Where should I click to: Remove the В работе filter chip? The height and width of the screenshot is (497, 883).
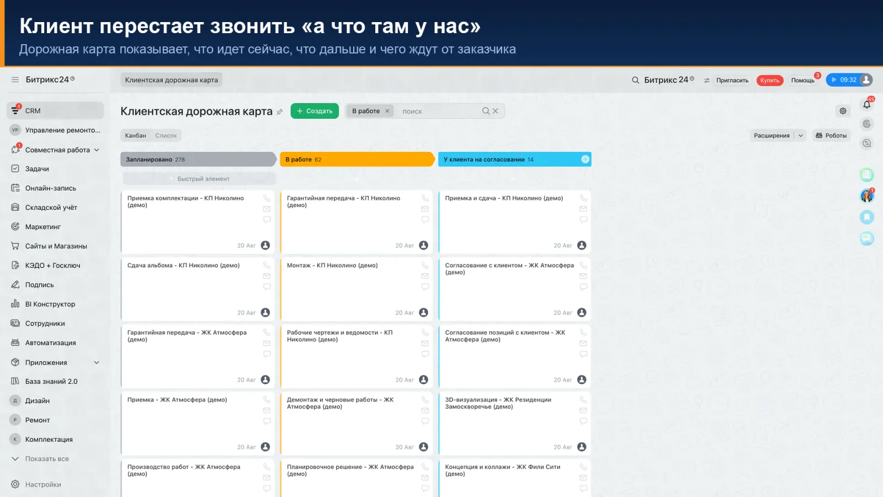[387, 111]
